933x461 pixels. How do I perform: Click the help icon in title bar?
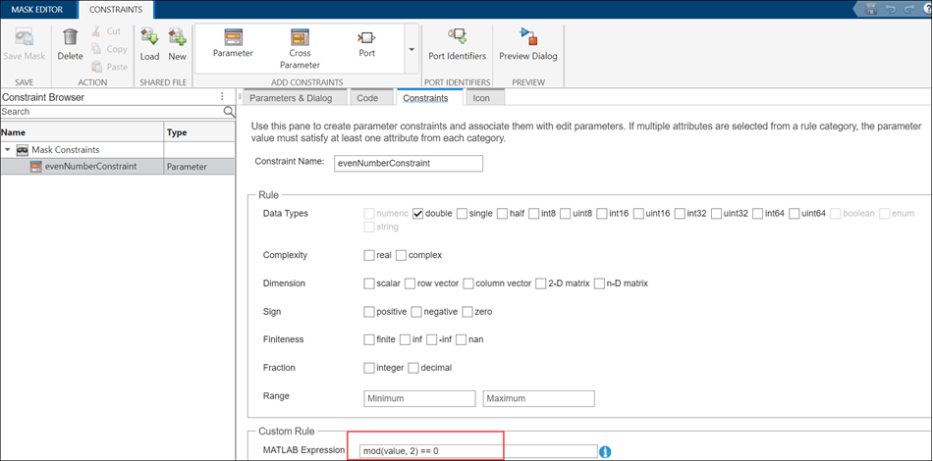pos(927,8)
